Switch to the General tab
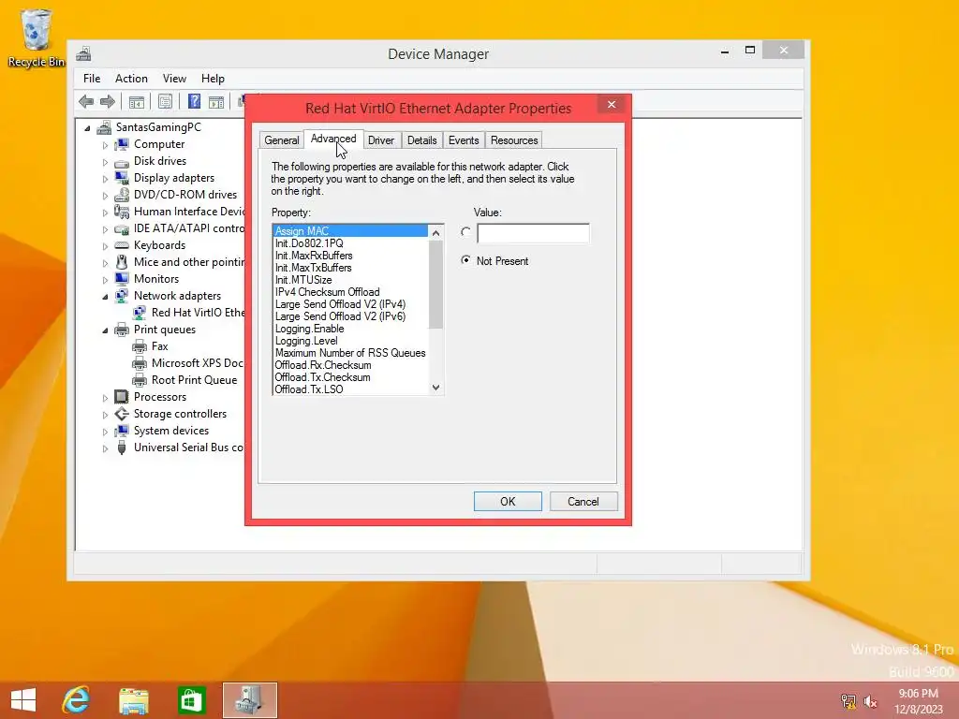Screen dimensions: 959x719 coord(281,140)
